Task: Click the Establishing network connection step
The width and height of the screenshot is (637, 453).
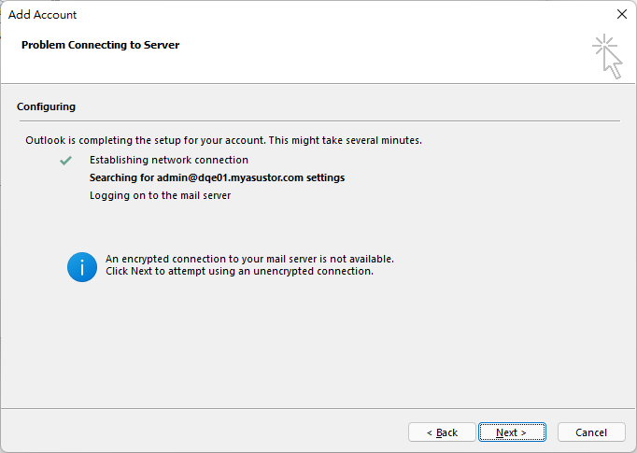Action: 169,160
